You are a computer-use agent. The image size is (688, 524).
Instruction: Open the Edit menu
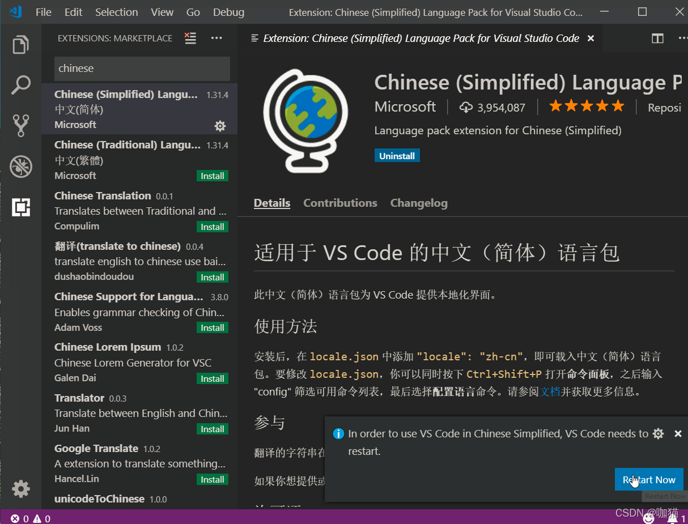click(73, 12)
